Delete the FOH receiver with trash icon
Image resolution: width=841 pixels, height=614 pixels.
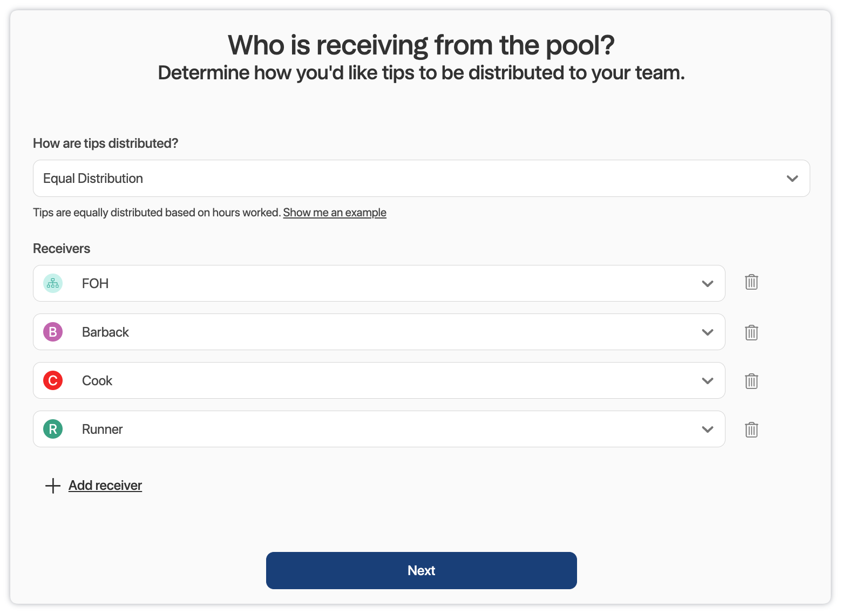(751, 282)
